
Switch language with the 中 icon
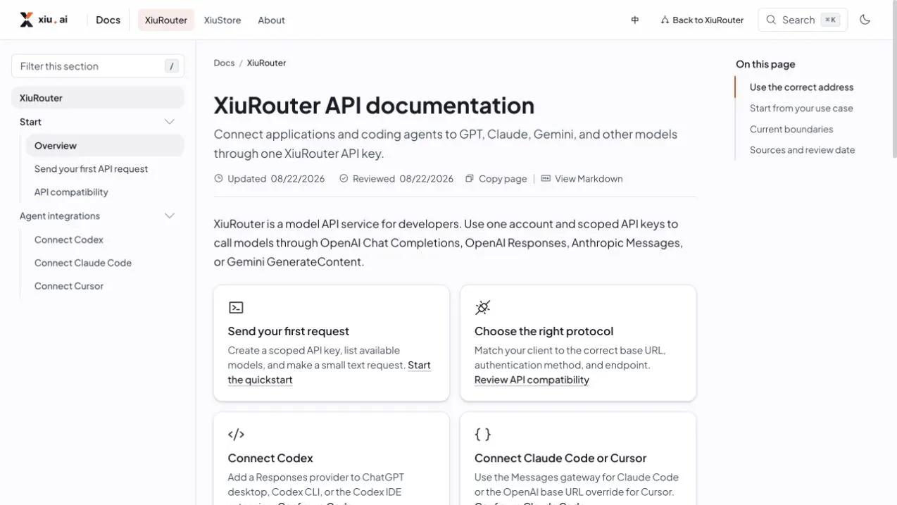635,20
